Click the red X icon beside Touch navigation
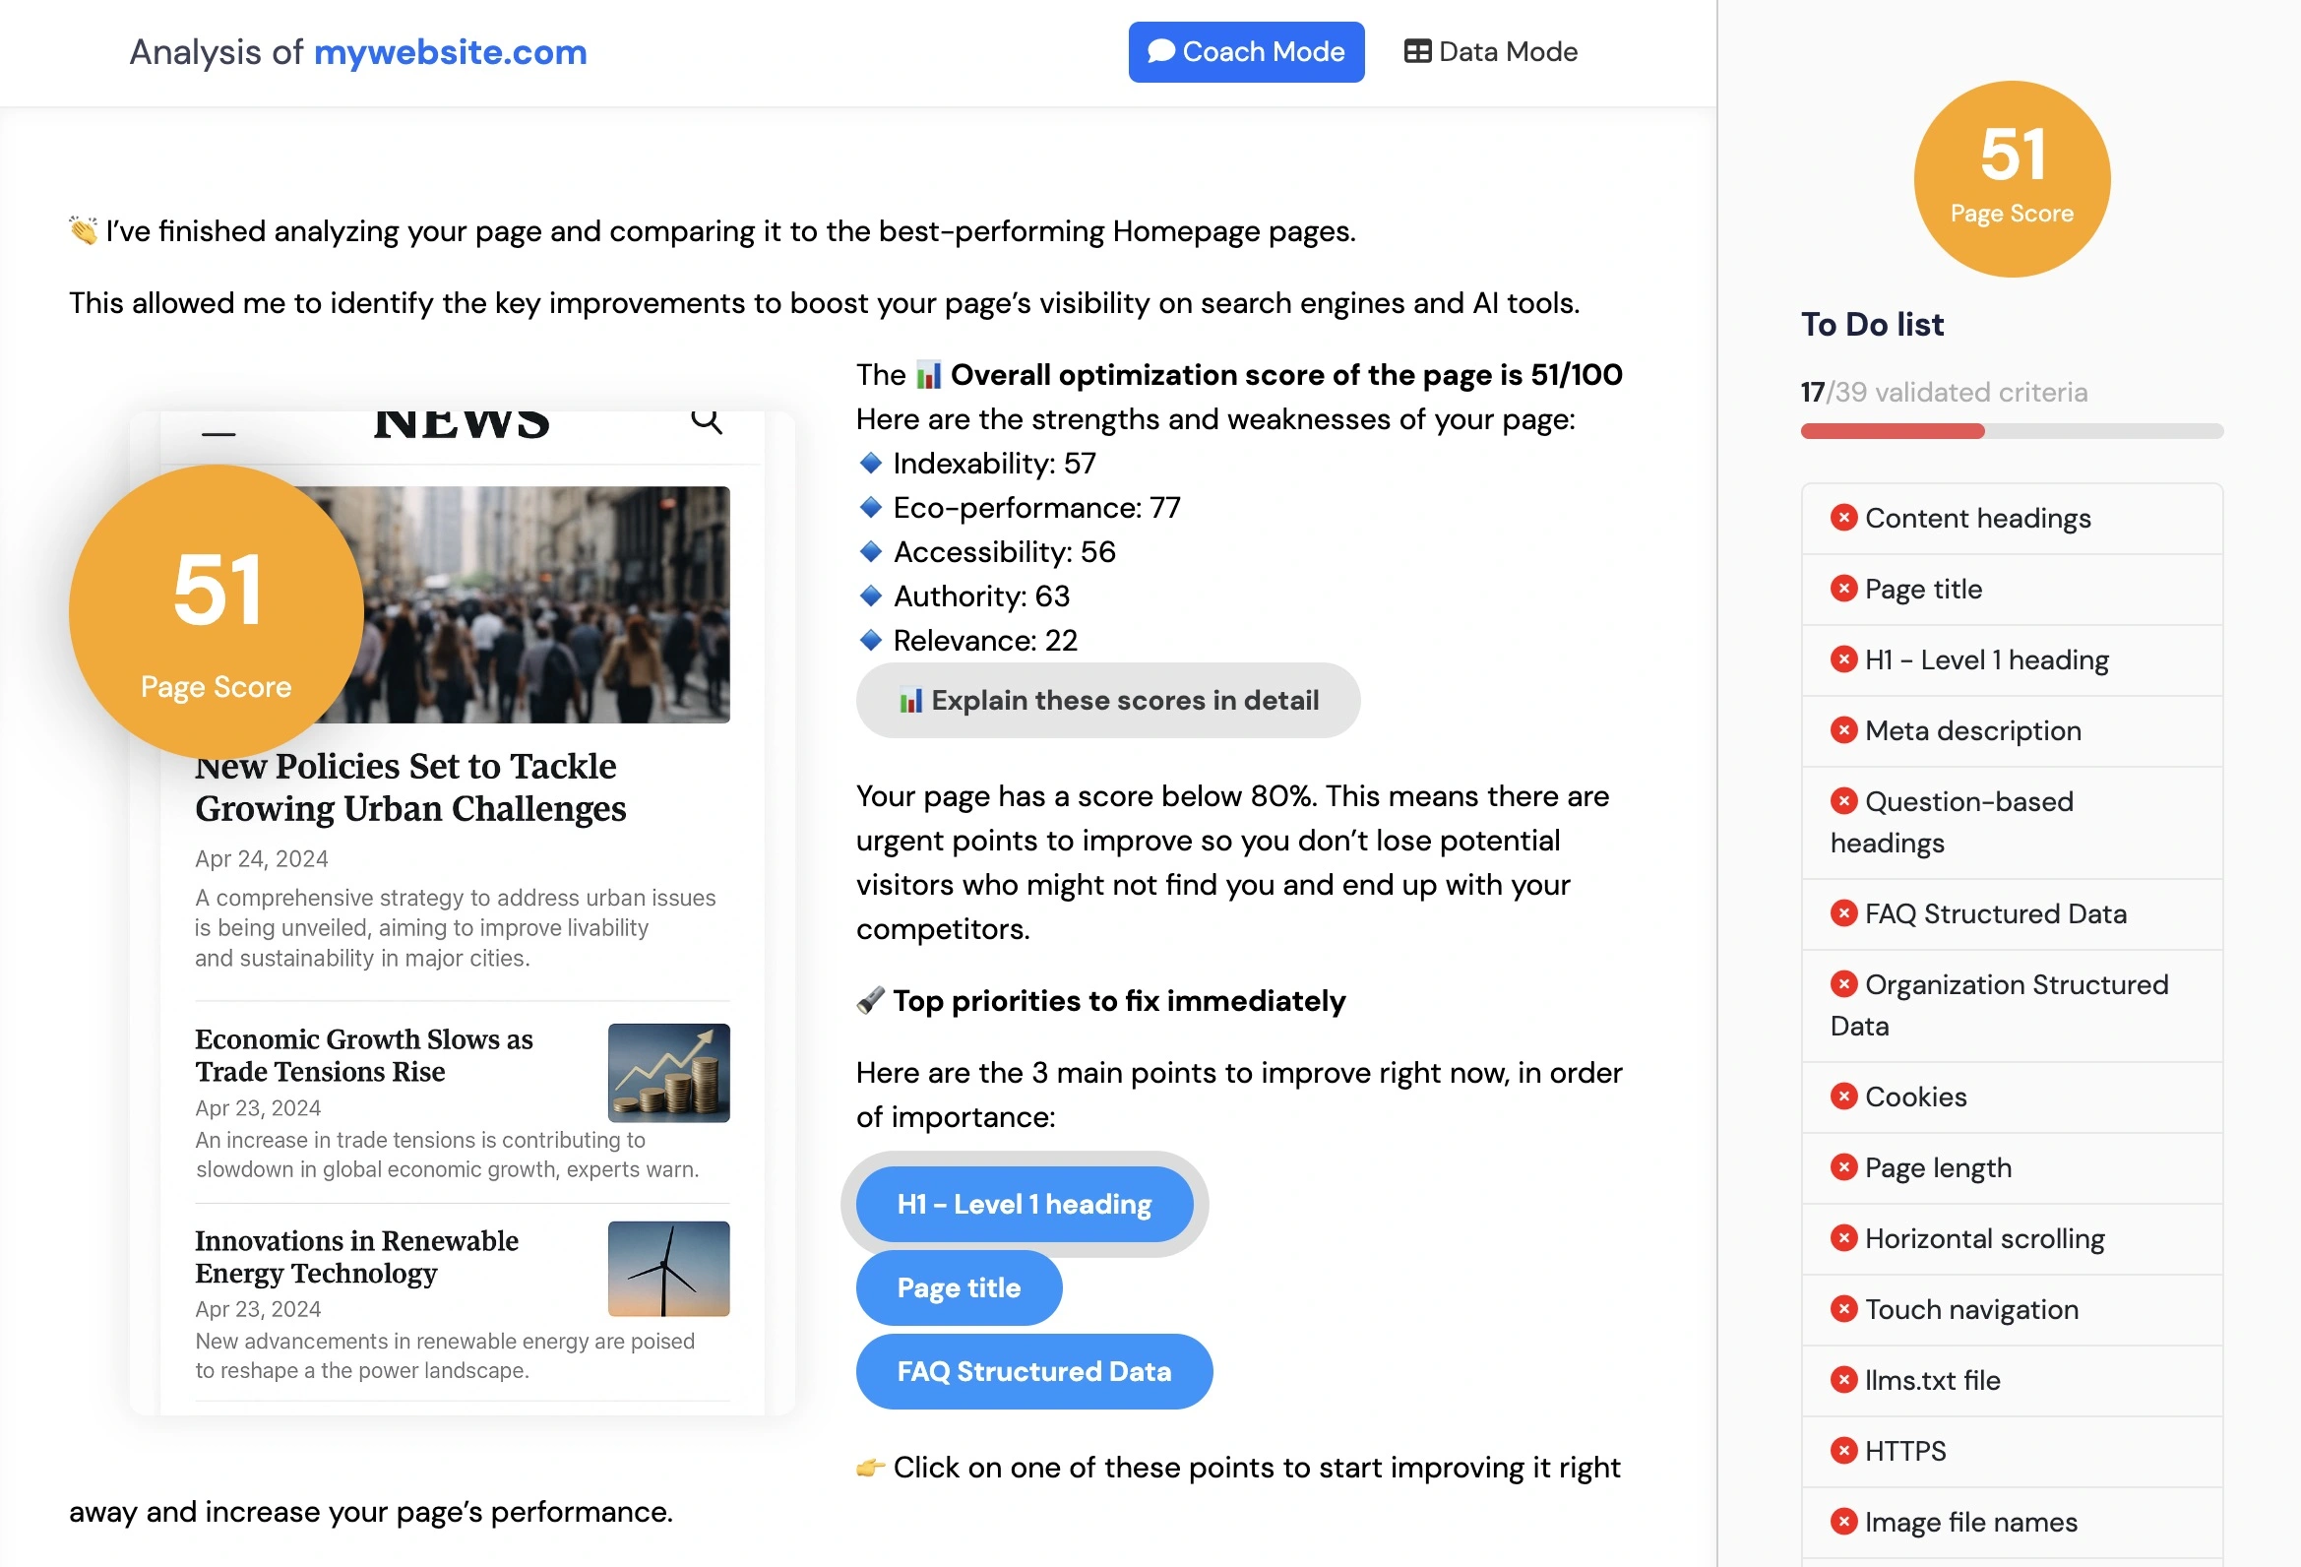2301x1567 pixels. [x=1842, y=1308]
